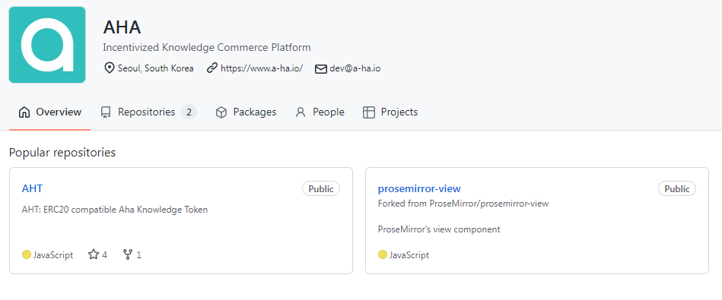Click the fork icon on AHT card
Screen dimensions: 722x300
point(128,254)
